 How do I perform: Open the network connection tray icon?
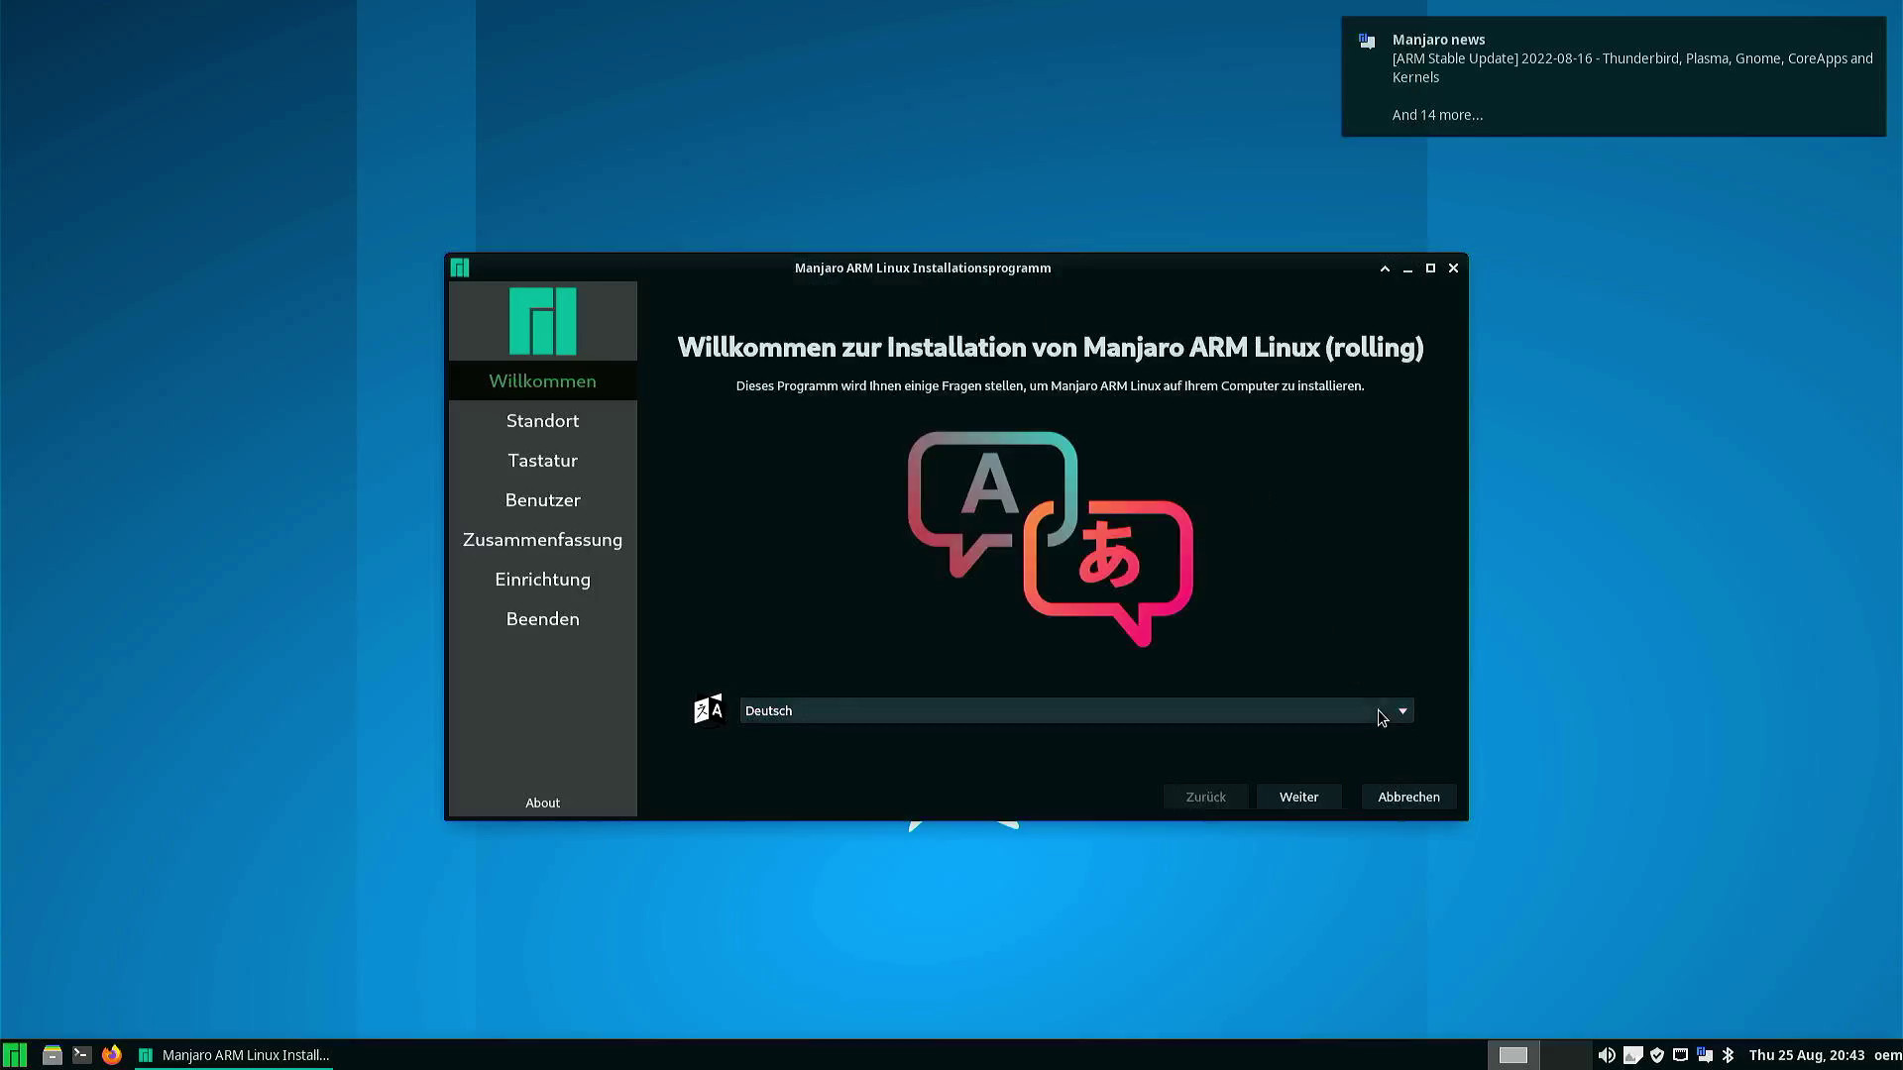tap(1680, 1055)
